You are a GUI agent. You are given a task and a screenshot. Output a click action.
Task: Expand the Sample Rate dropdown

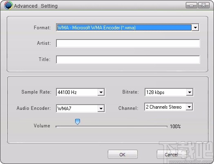pyautogui.click(x=101, y=92)
